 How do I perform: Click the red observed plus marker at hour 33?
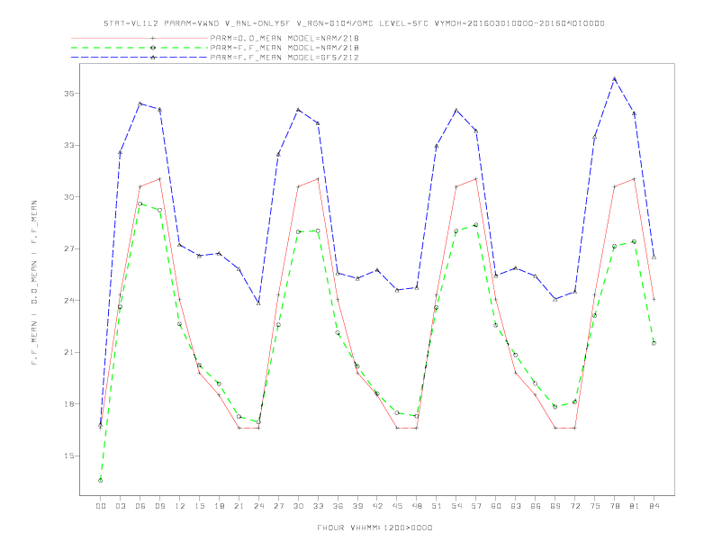[x=318, y=178]
